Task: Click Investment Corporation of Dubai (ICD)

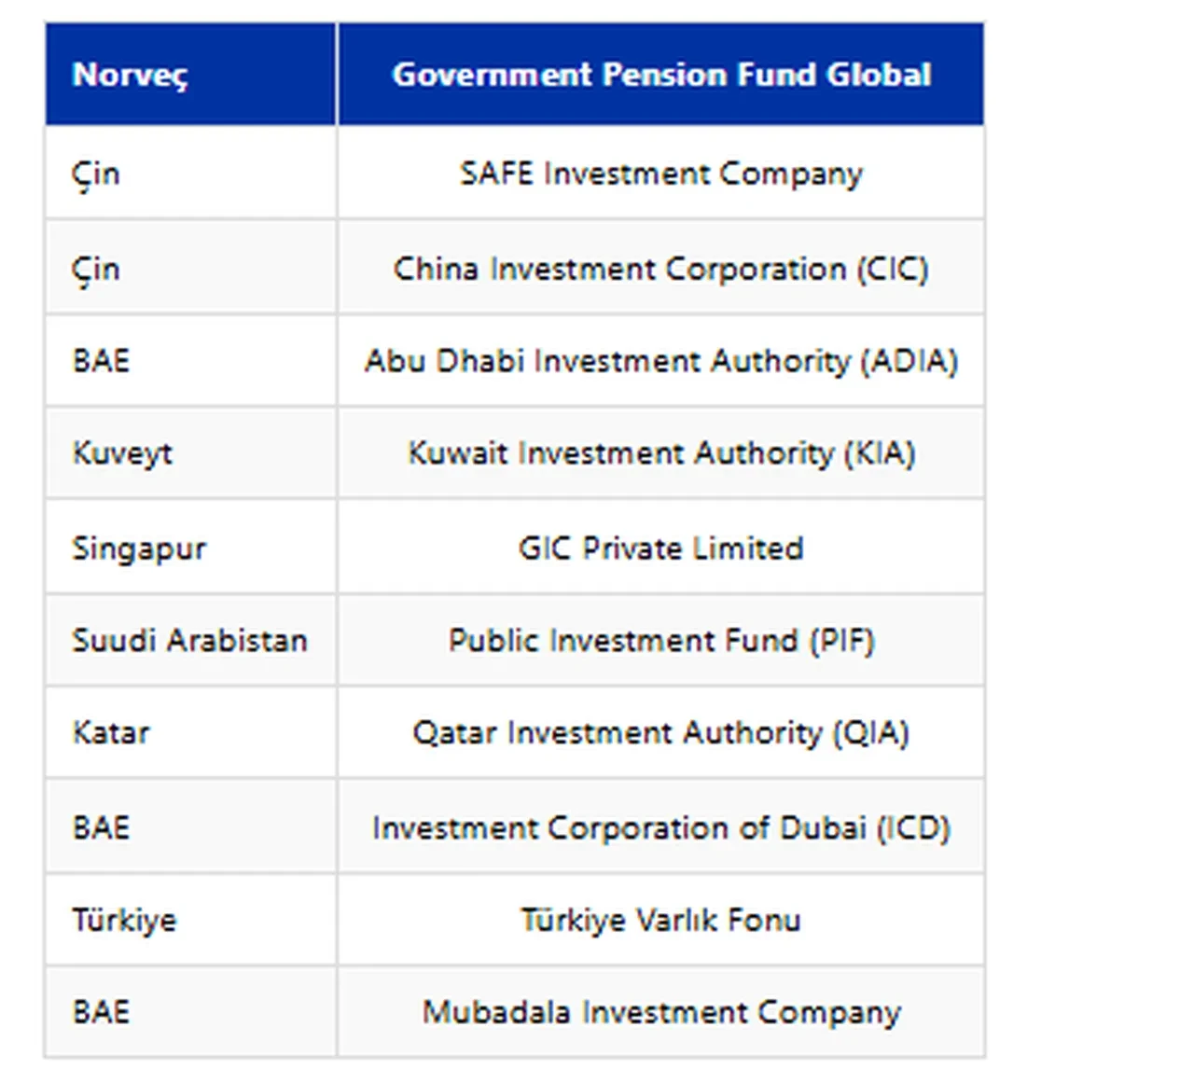Action: pos(660,827)
